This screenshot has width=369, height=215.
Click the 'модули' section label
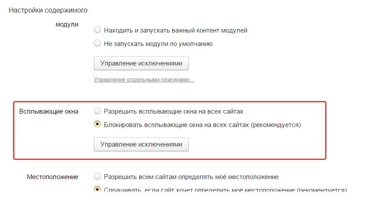pyautogui.click(x=67, y=24)
